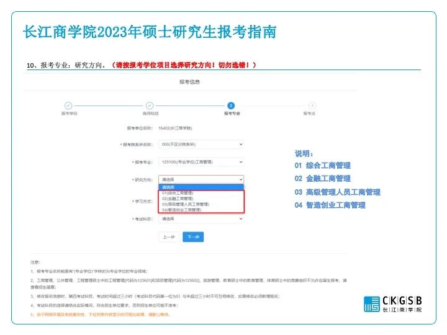Choose highlighted 请选择 option in list
The image size is (447, 335).
click(x=201, y=187)
